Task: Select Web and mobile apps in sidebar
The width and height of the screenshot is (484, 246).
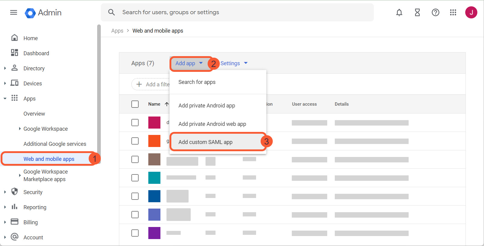Action: [x=49, y=159]
